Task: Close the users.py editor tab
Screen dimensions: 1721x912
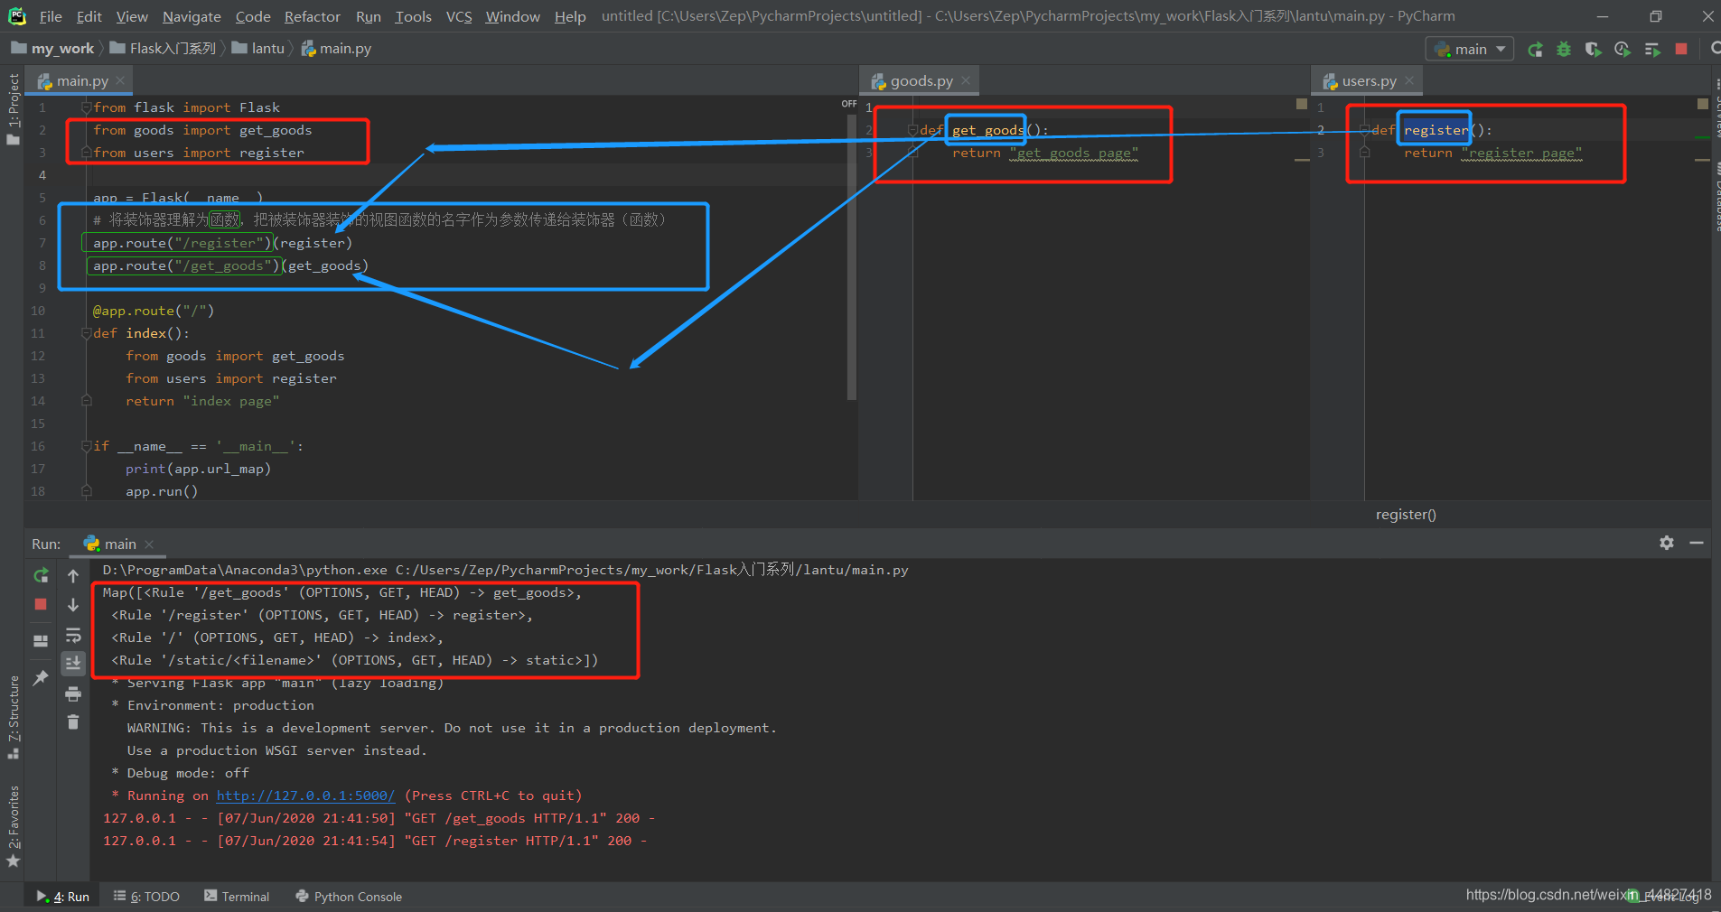Action: tap(1409, 80)
